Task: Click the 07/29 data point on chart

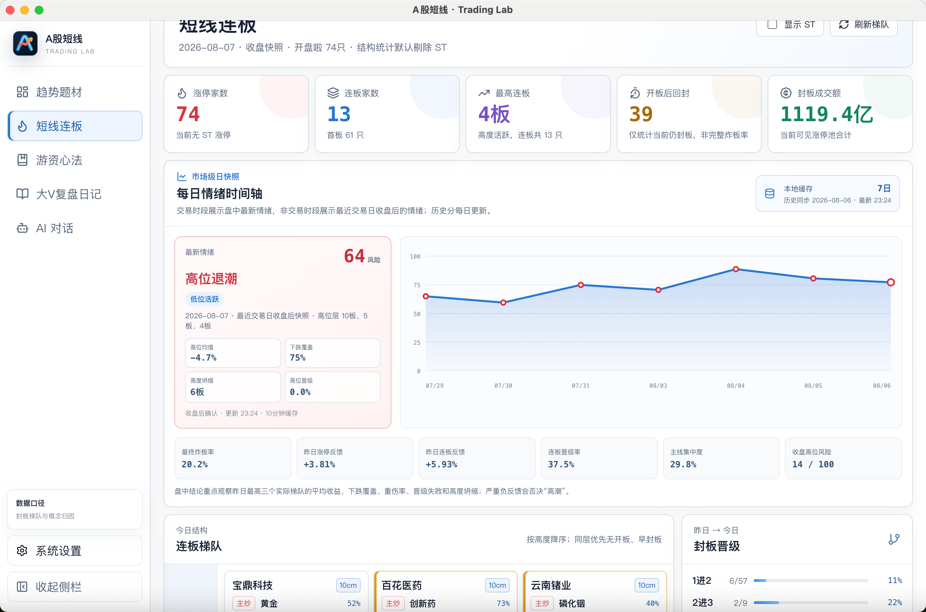Action: tap(426, 296)
